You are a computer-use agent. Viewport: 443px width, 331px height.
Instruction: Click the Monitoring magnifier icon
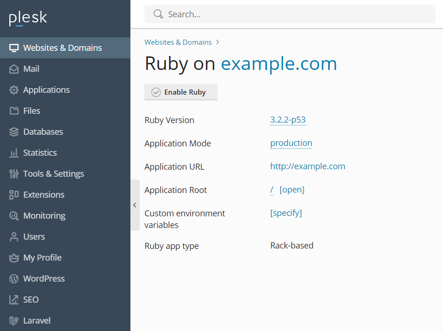click(x=14, y=216)
